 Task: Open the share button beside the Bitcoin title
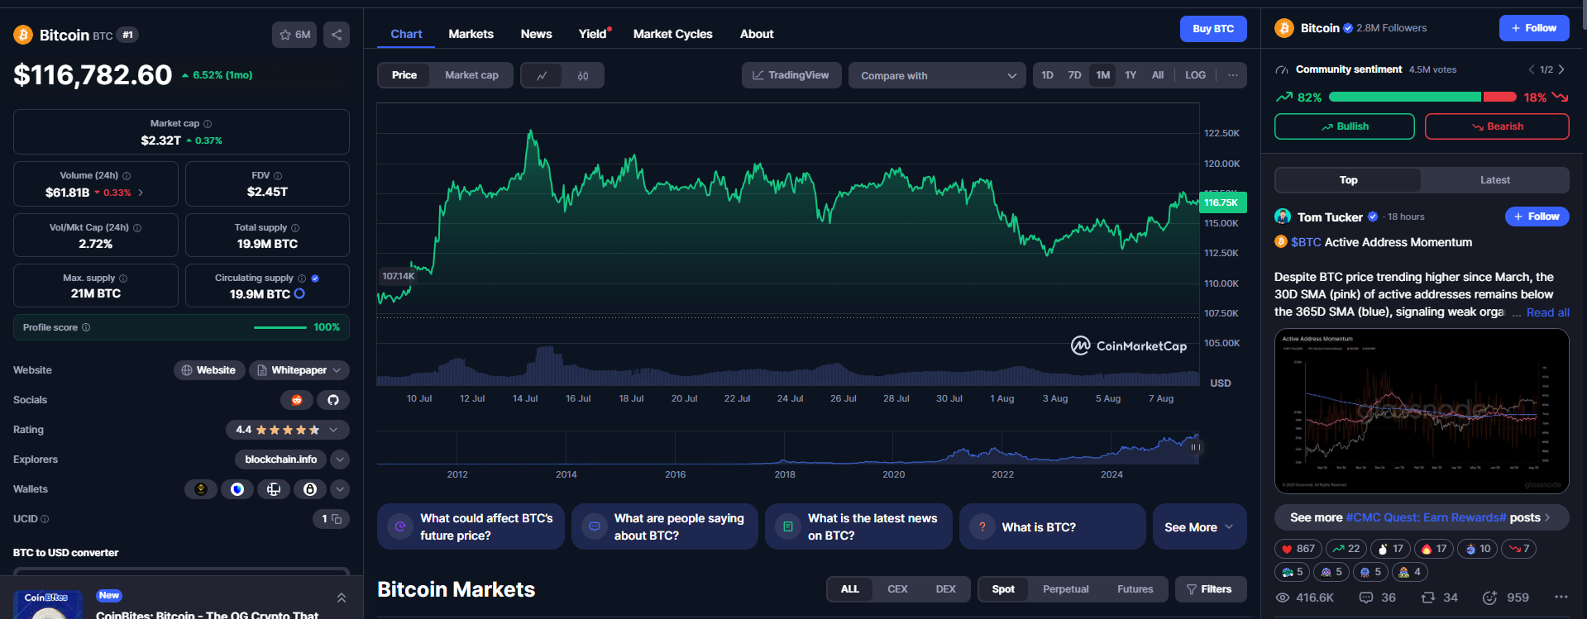click(337, 35)
